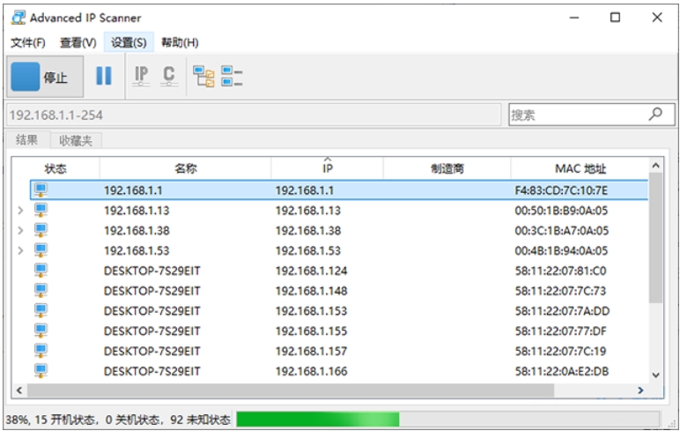Open the 查看(V) menu
Image resolution: width=680 pixels, height=431 pixels.
click(78, 42)
